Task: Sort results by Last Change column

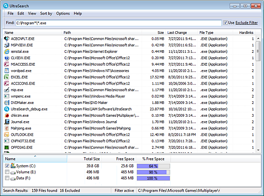Action: [x=182, y=33]
